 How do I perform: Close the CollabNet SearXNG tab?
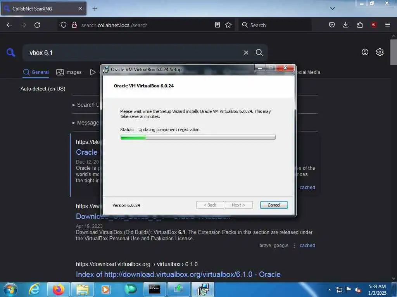pyautogui.click(x=80, y=9)
